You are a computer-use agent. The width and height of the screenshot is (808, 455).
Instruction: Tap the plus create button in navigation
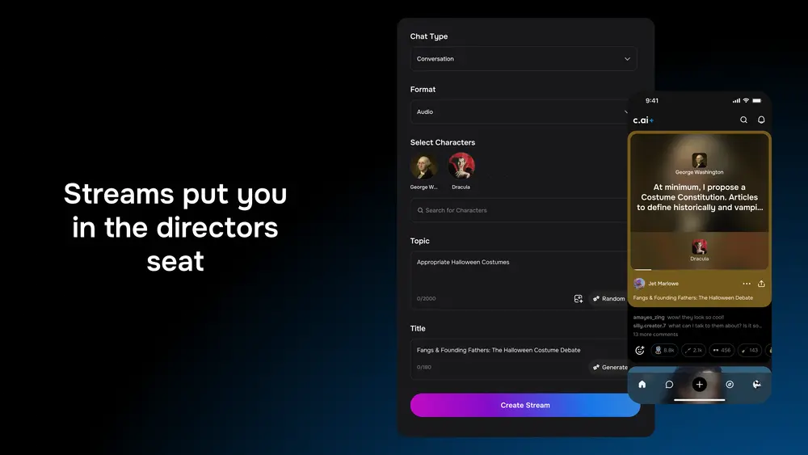[700, 385]
